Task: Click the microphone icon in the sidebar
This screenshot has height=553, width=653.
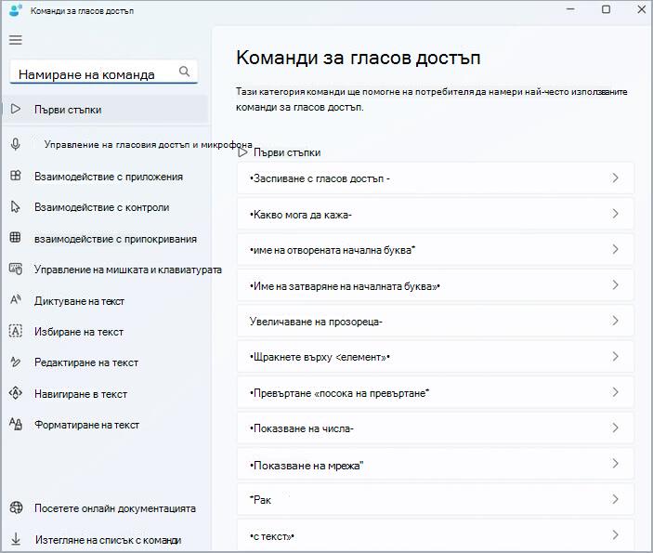Action: (x=16, y=144)
